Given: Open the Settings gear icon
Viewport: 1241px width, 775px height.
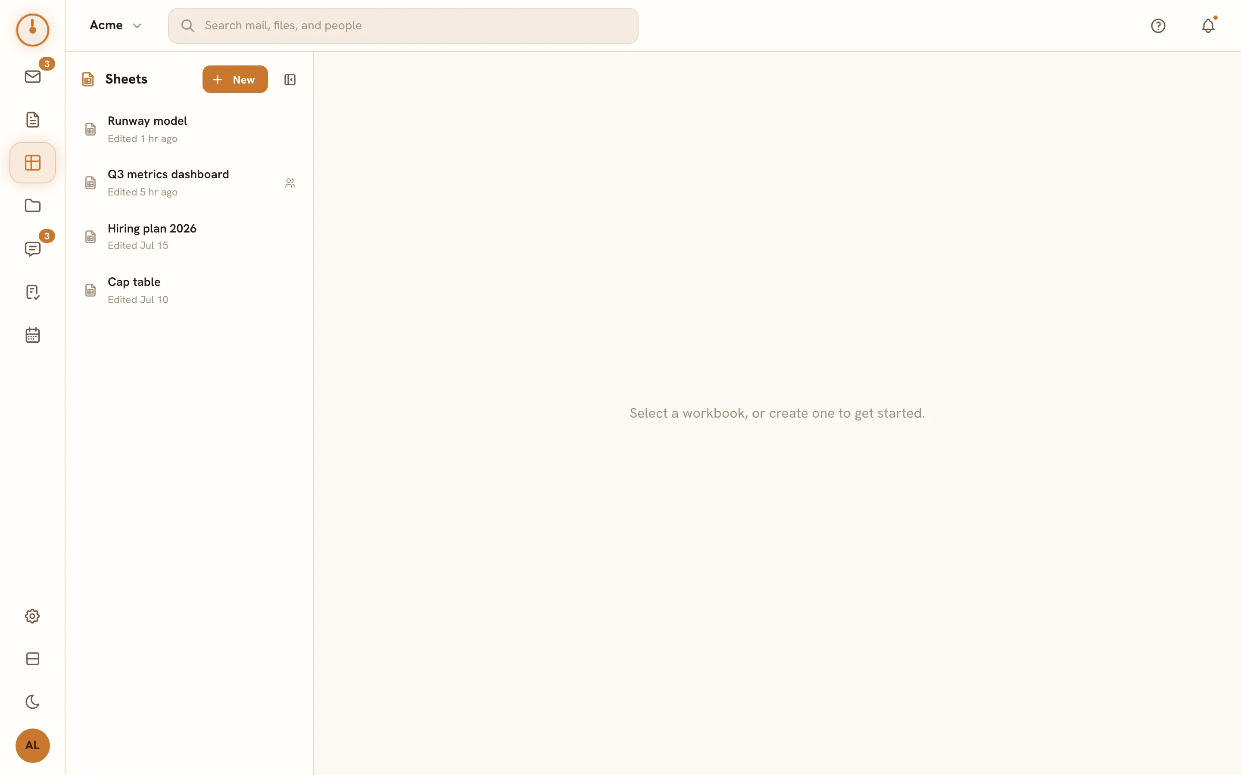Looking at the screenshot, I should (x=32, y=616).
